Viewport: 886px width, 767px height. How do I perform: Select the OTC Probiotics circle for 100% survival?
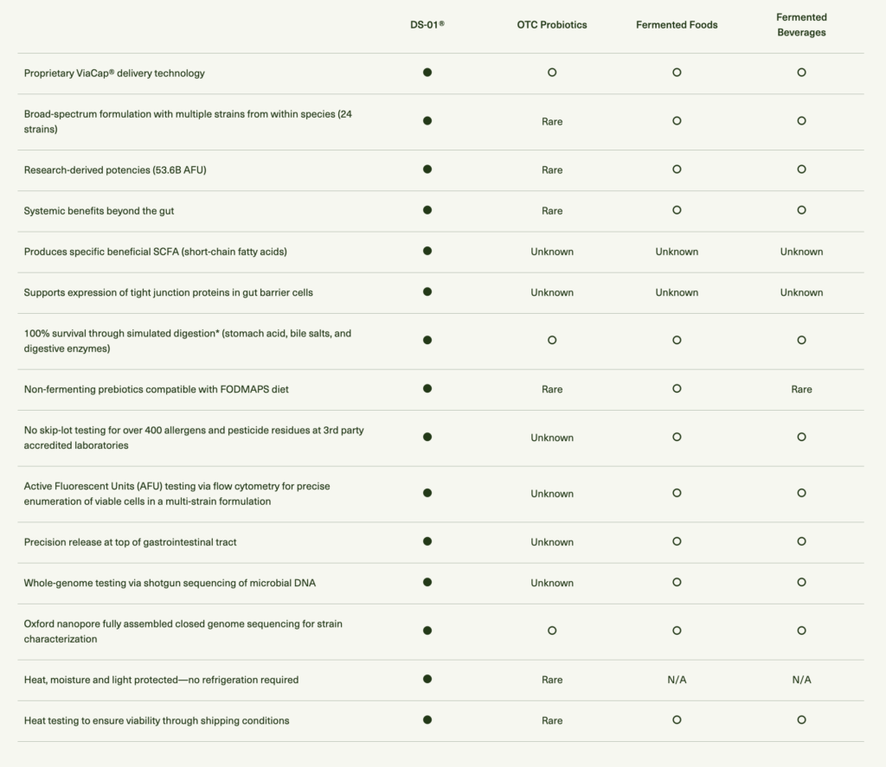pos(552,340)
